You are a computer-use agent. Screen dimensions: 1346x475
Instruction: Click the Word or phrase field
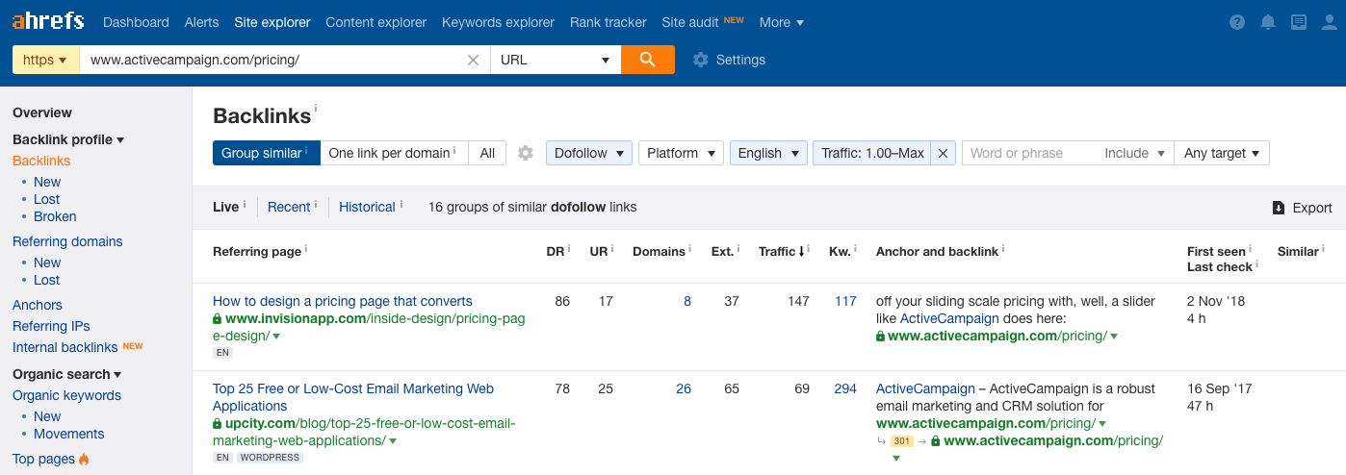[x=1030, y=153]
